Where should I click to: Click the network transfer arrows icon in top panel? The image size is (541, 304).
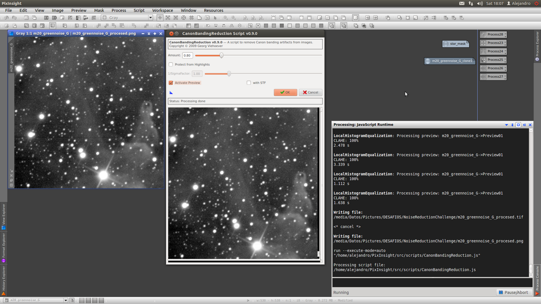coord(471,3)
